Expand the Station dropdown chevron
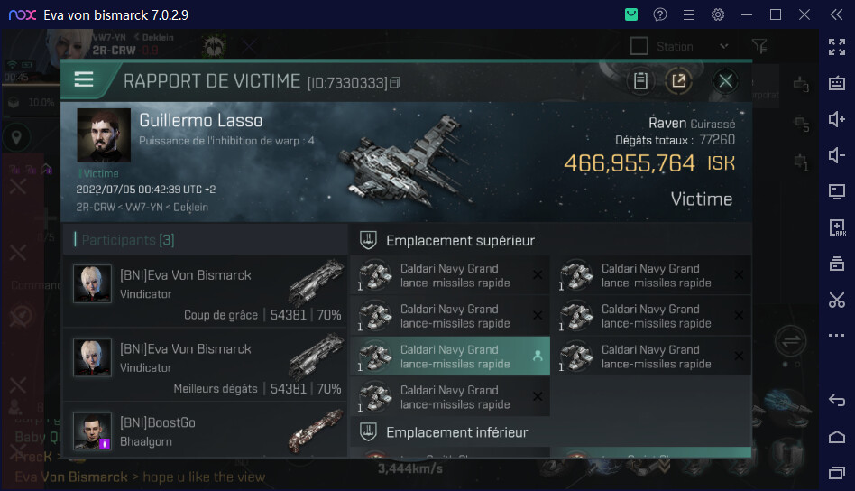 [x=724, y=46]
